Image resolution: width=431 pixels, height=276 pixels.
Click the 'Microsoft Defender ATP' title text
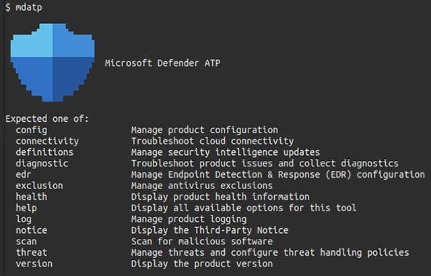tap(163, 63)
